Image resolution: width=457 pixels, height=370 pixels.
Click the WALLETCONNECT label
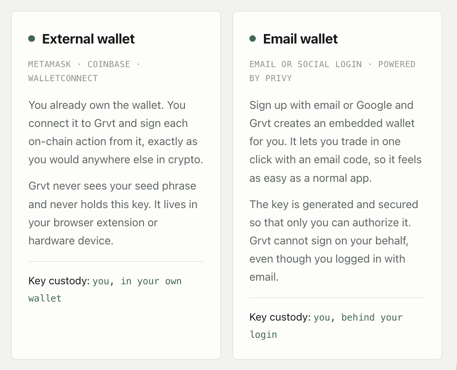coord(63,78)
